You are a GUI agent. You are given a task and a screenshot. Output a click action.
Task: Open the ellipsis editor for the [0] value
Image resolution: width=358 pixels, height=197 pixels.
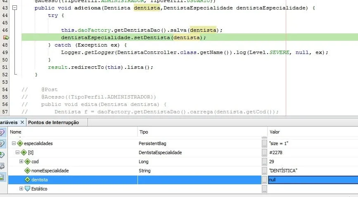coord(264,152)
